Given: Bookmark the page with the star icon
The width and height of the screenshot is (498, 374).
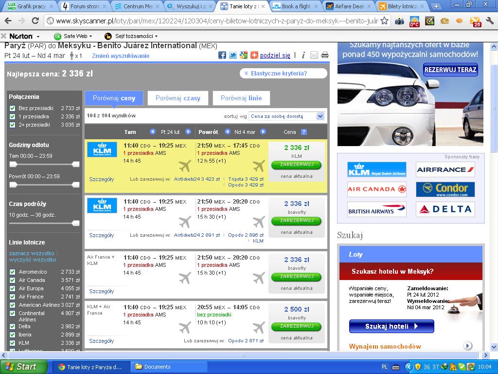Looking at the screenshot, I should [384, 21].
